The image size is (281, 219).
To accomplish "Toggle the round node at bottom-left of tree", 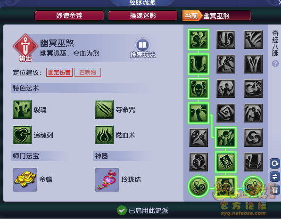I will point(198,186).
